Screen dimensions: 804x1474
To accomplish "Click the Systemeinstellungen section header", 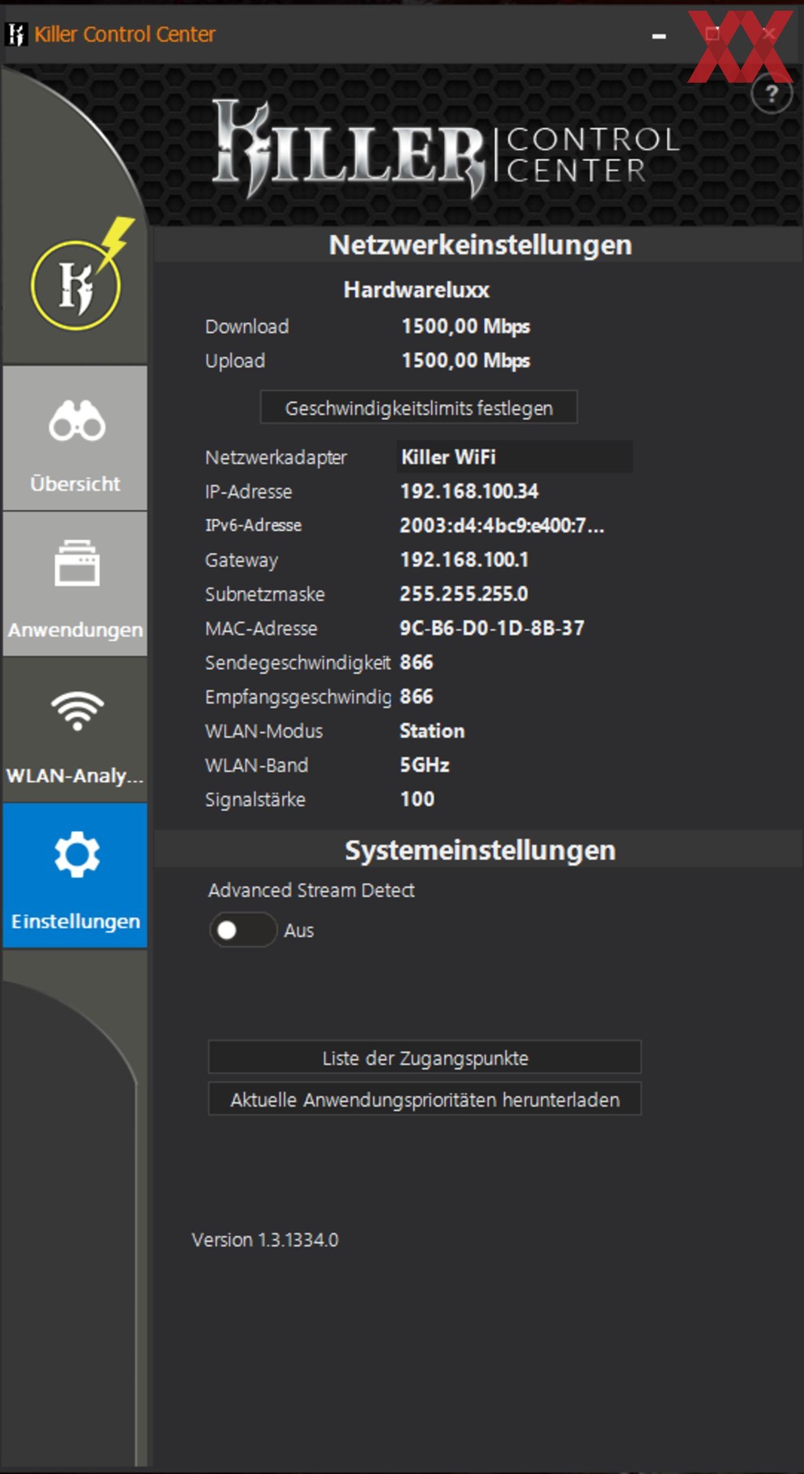I will [480, 850].
